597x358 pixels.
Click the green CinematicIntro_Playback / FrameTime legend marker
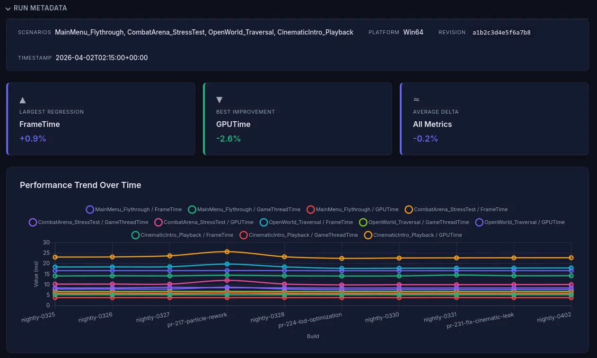coord(136,235)
